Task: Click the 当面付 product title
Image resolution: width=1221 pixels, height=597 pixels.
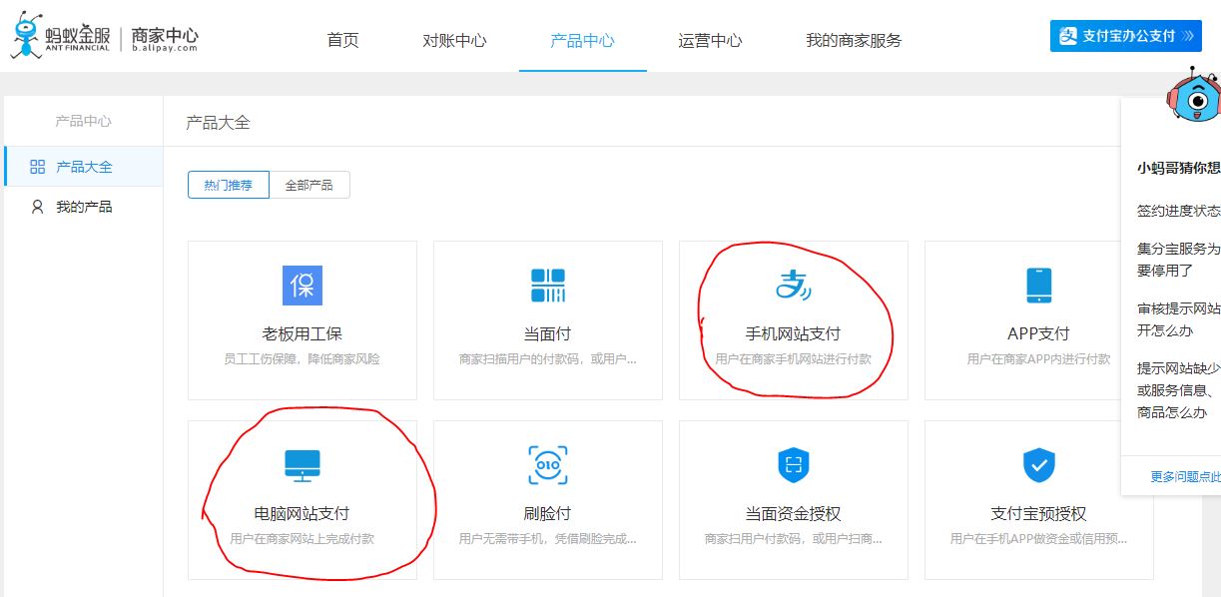Action: 547,333
